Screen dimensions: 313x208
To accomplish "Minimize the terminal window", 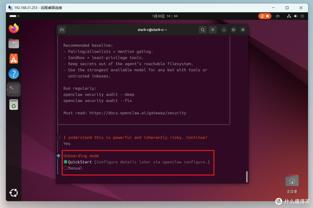I will click(224, 30).
